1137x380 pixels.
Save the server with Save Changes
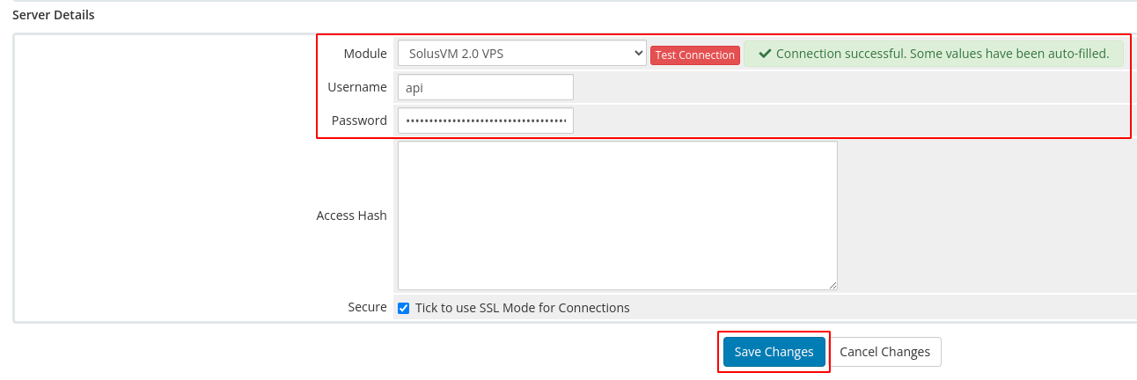(774, 352)
